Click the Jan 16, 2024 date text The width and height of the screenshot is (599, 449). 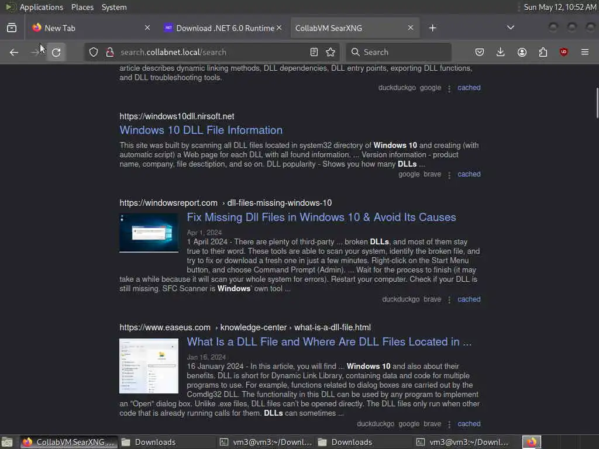[206, 357]
